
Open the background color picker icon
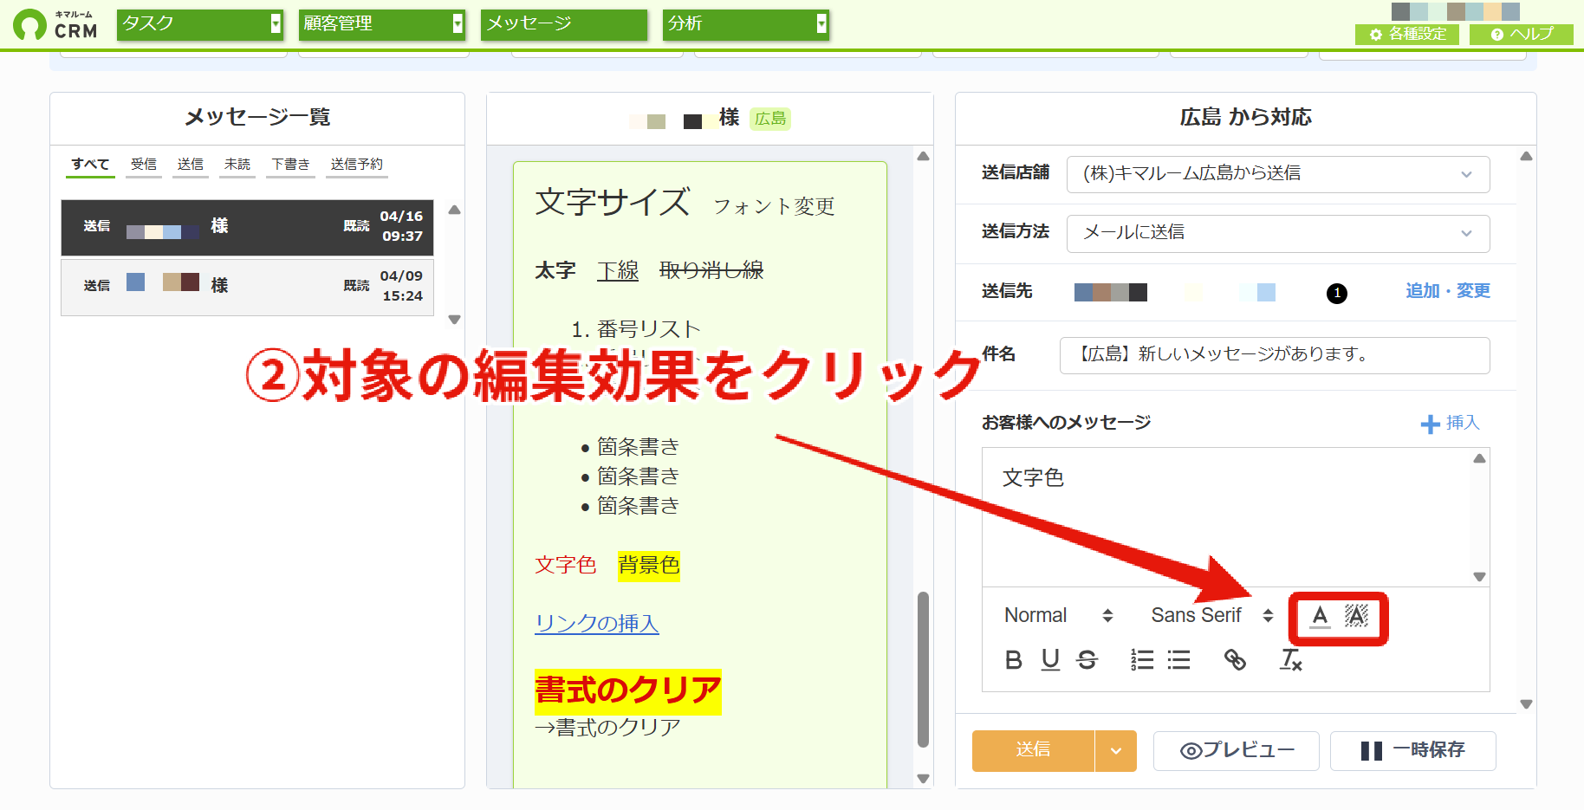pos(1356,616)
